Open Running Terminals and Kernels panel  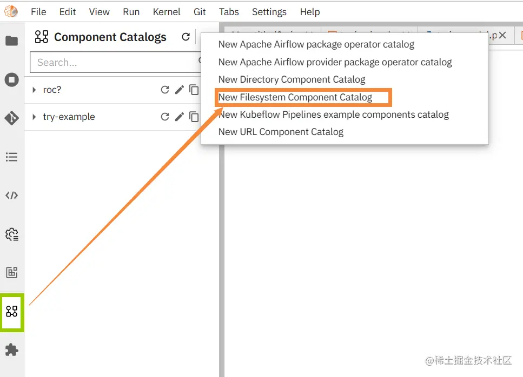click(x=11, y=80)
